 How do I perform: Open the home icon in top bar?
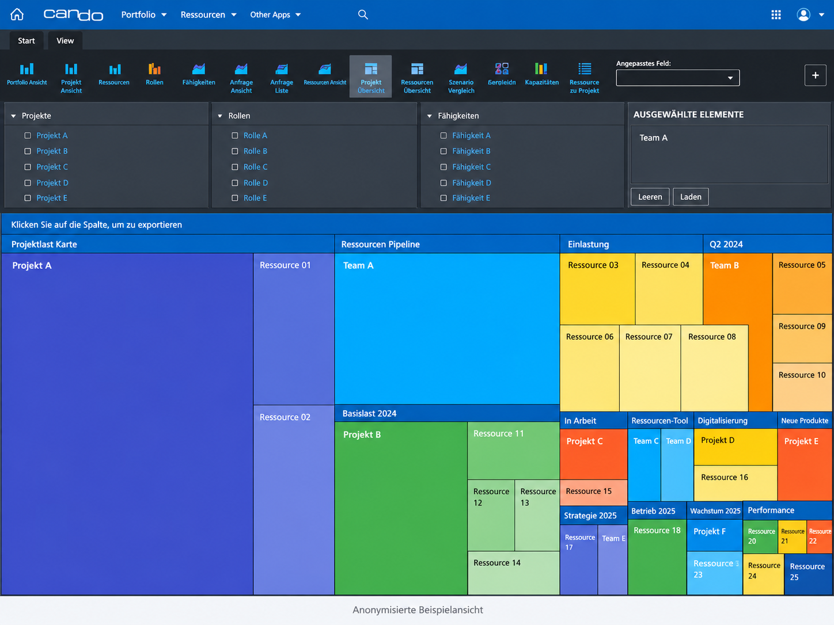(x=17, y=14)
